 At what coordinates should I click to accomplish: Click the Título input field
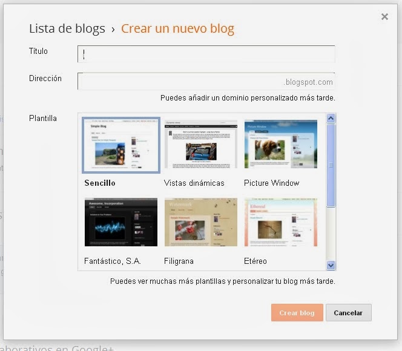pyautogui.click(x=206, y=54)
